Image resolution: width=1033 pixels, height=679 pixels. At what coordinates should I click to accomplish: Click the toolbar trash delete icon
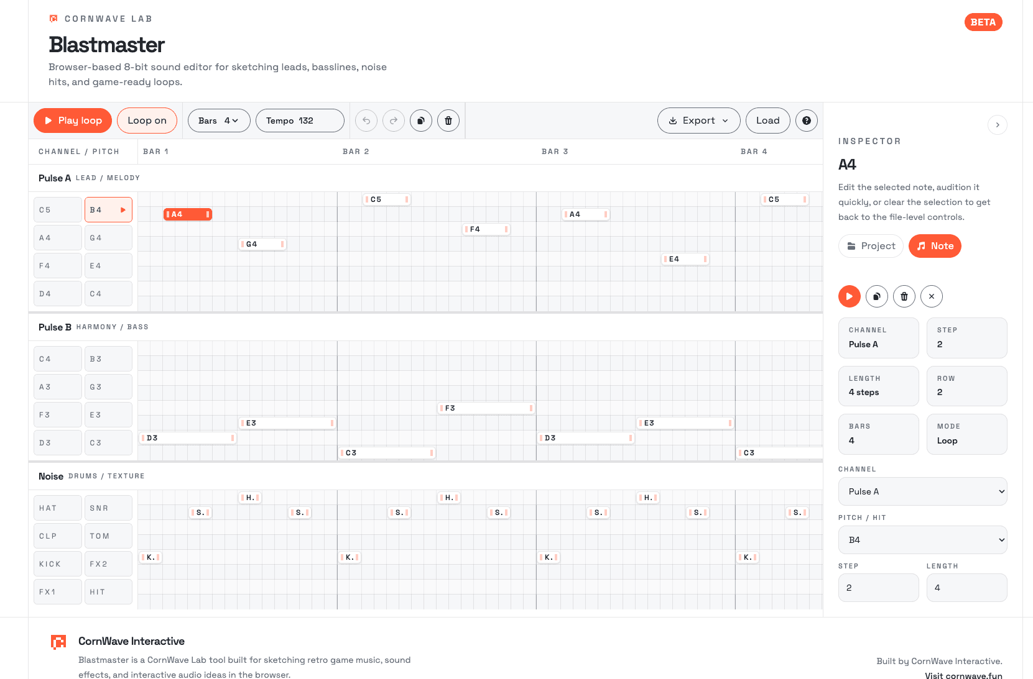pos(448,121)
